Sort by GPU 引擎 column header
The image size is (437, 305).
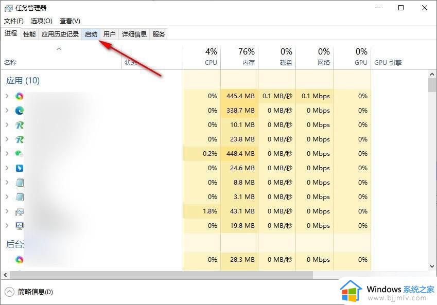pos(388,62)
